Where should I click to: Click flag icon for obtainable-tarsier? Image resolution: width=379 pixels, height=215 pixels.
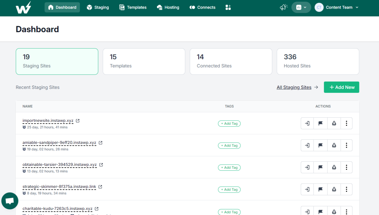(321, 167)
